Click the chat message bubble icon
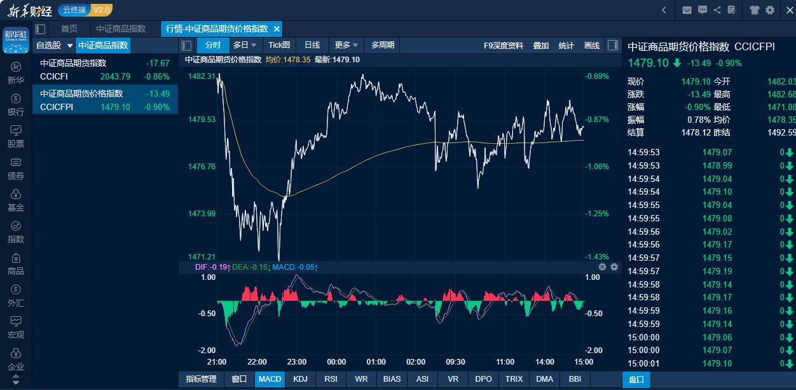This screenshot has height=390, width=796. [x=702, y=10]
